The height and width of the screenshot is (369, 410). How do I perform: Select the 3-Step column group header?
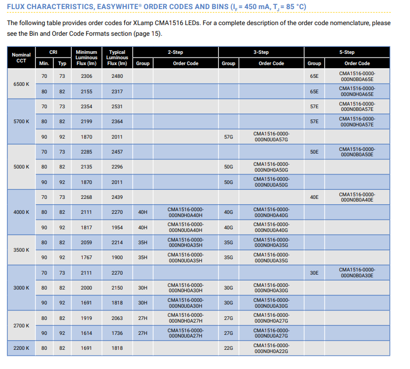point(261,52)
